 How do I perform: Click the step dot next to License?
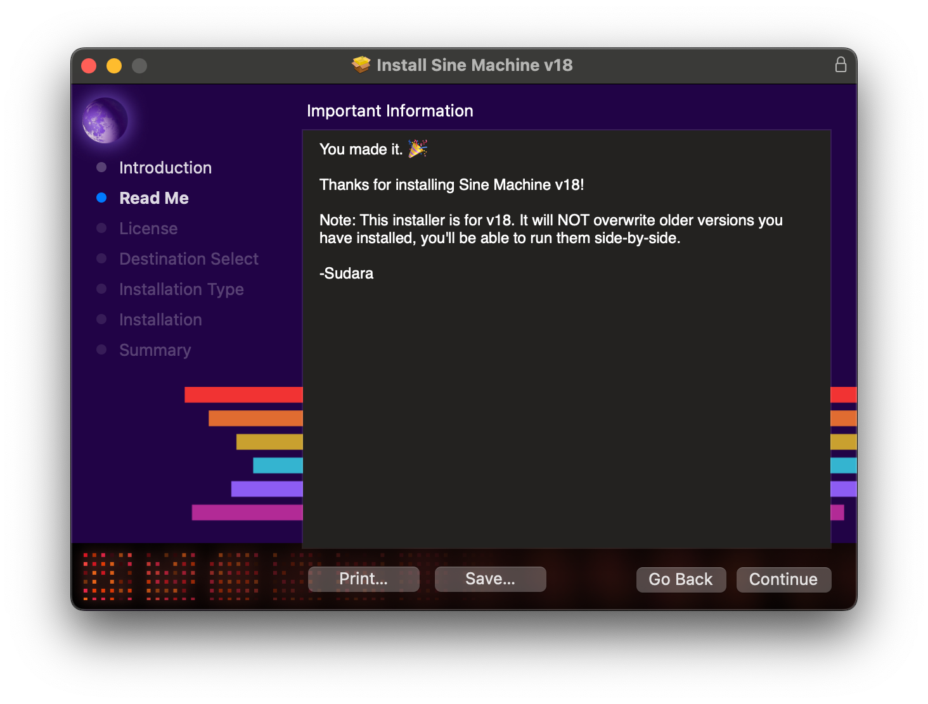tap(102, 228)
